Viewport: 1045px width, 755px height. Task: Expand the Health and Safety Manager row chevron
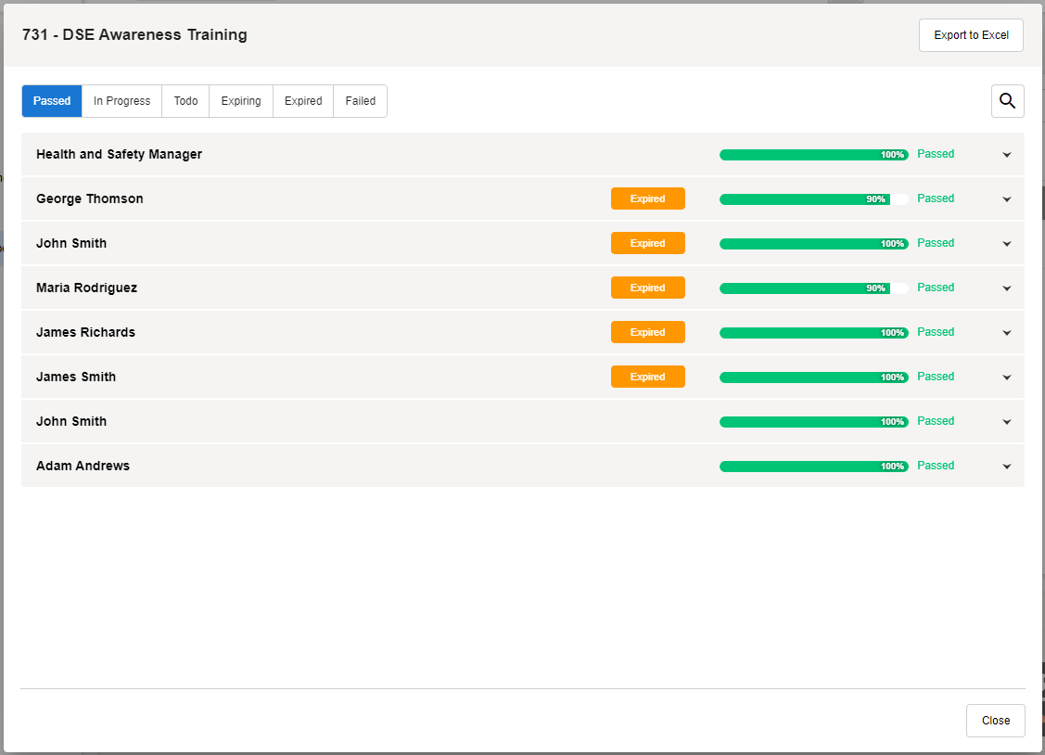(1006, 155)
